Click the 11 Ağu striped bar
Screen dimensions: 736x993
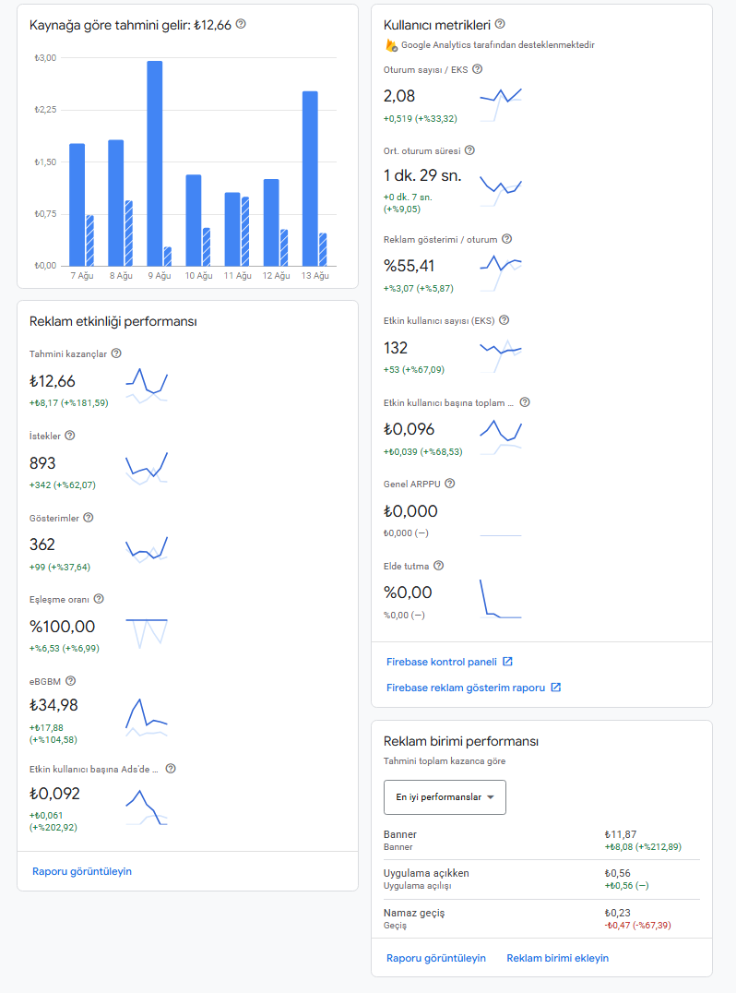245,231
